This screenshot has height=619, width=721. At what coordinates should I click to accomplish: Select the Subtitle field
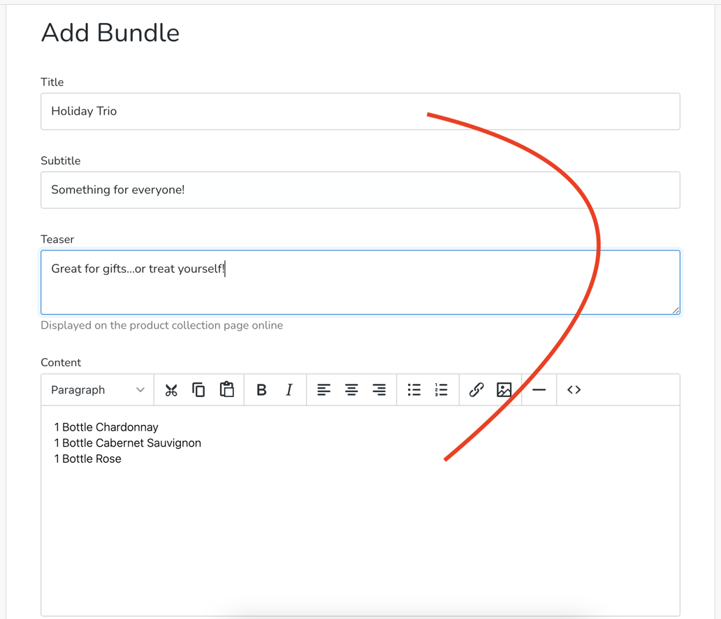(279, 190)
